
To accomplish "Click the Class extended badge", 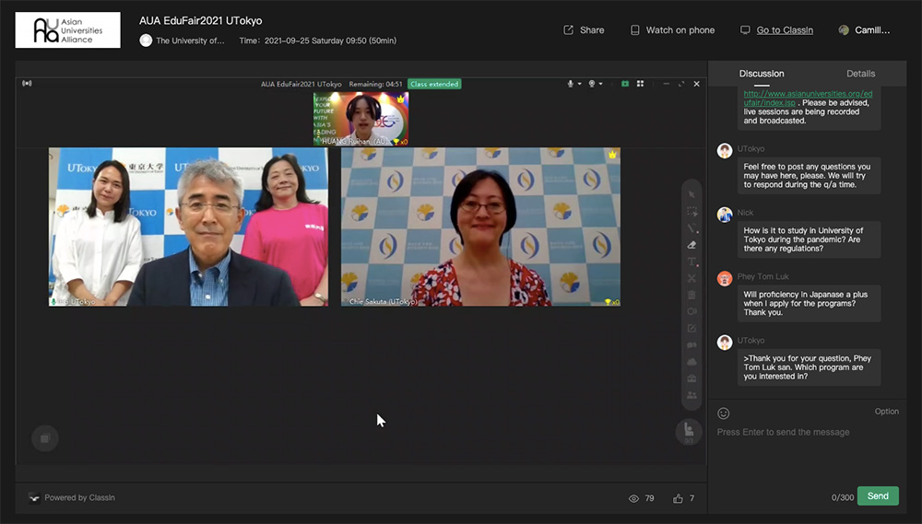I will tap(434, 84).
